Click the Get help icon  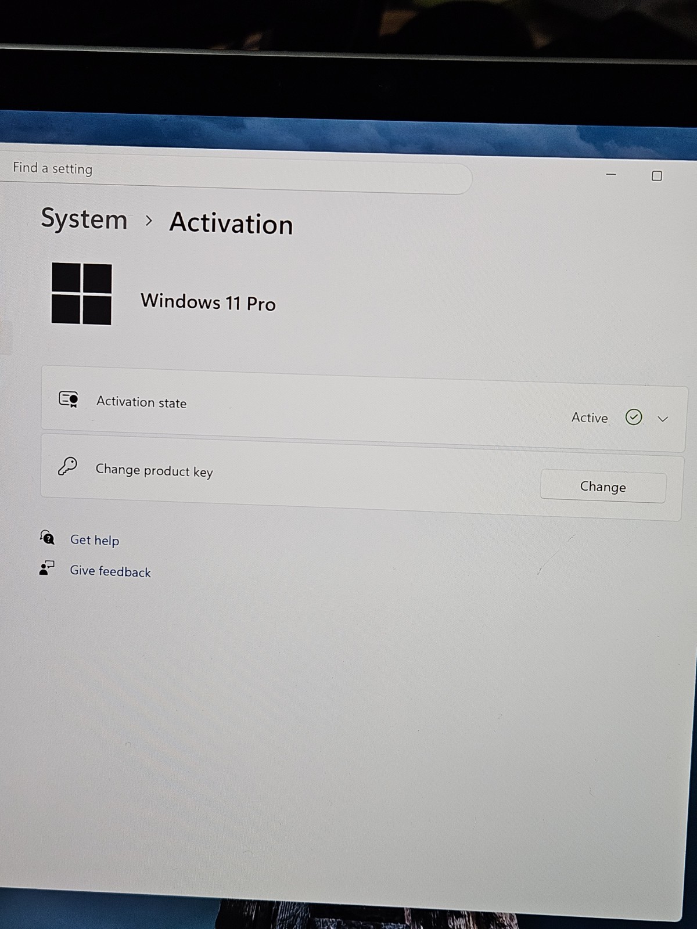pyautogui.click(x=47, y=537)
